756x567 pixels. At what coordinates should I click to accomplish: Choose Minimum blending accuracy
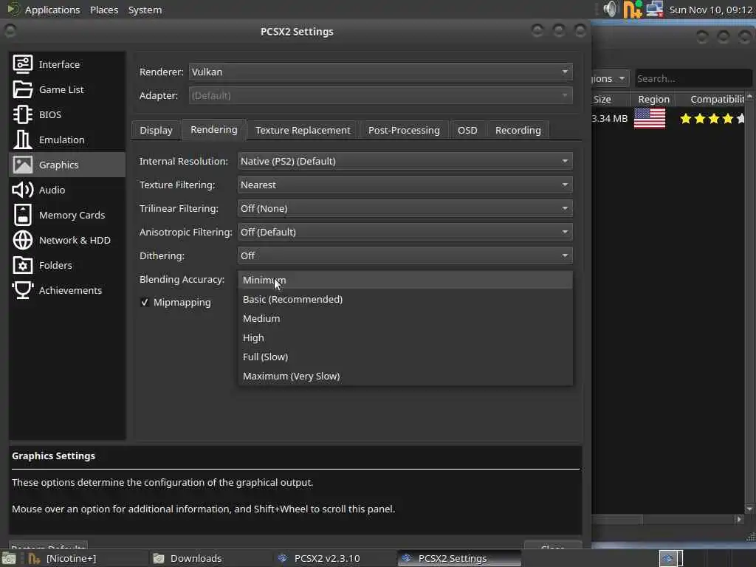pyautogui.click(x=405, y=280)
